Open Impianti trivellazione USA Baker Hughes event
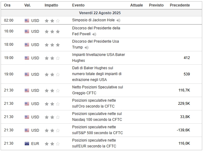Viewport: 205px width, 153px height. tap(99, 57)
